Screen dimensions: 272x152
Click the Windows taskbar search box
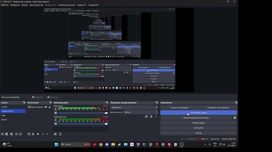point(75,144)
